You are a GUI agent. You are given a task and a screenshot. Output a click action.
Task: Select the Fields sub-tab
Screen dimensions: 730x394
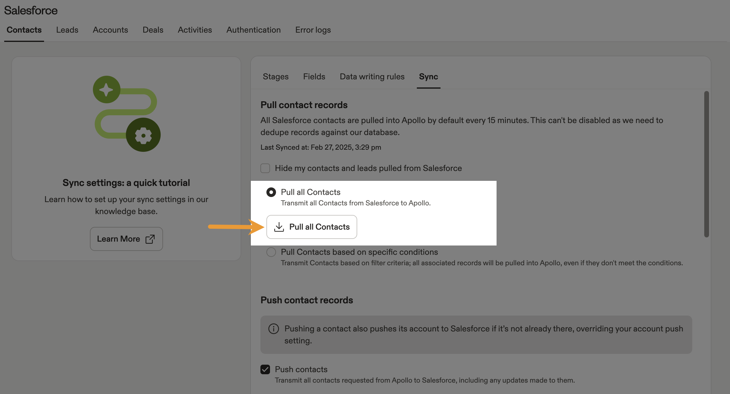pos(314,77)
